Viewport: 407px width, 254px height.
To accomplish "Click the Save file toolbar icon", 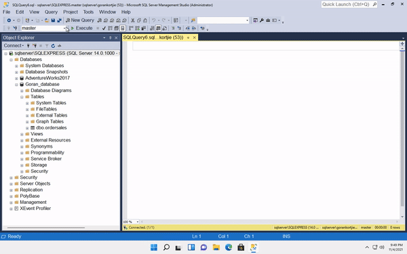I will tap(53, 20).
